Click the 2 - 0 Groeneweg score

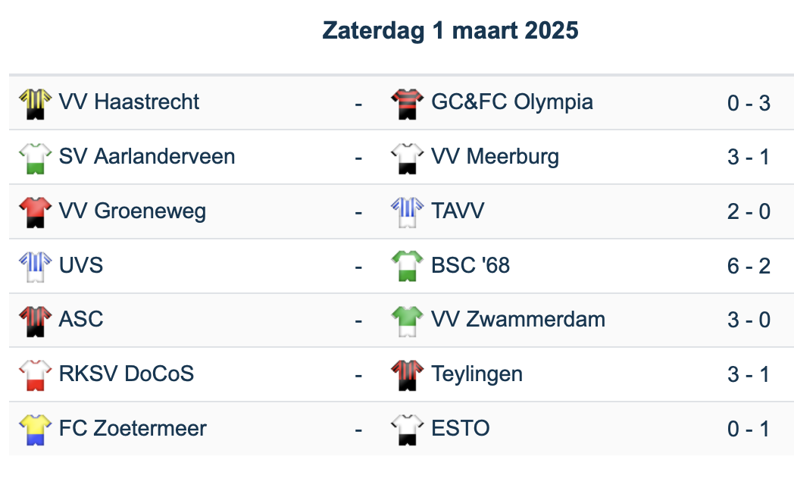pos(749,211)
